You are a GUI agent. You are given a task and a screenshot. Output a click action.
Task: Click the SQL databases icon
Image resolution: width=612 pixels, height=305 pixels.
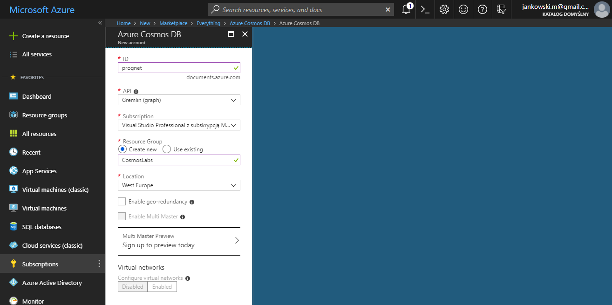coord(14,227)
